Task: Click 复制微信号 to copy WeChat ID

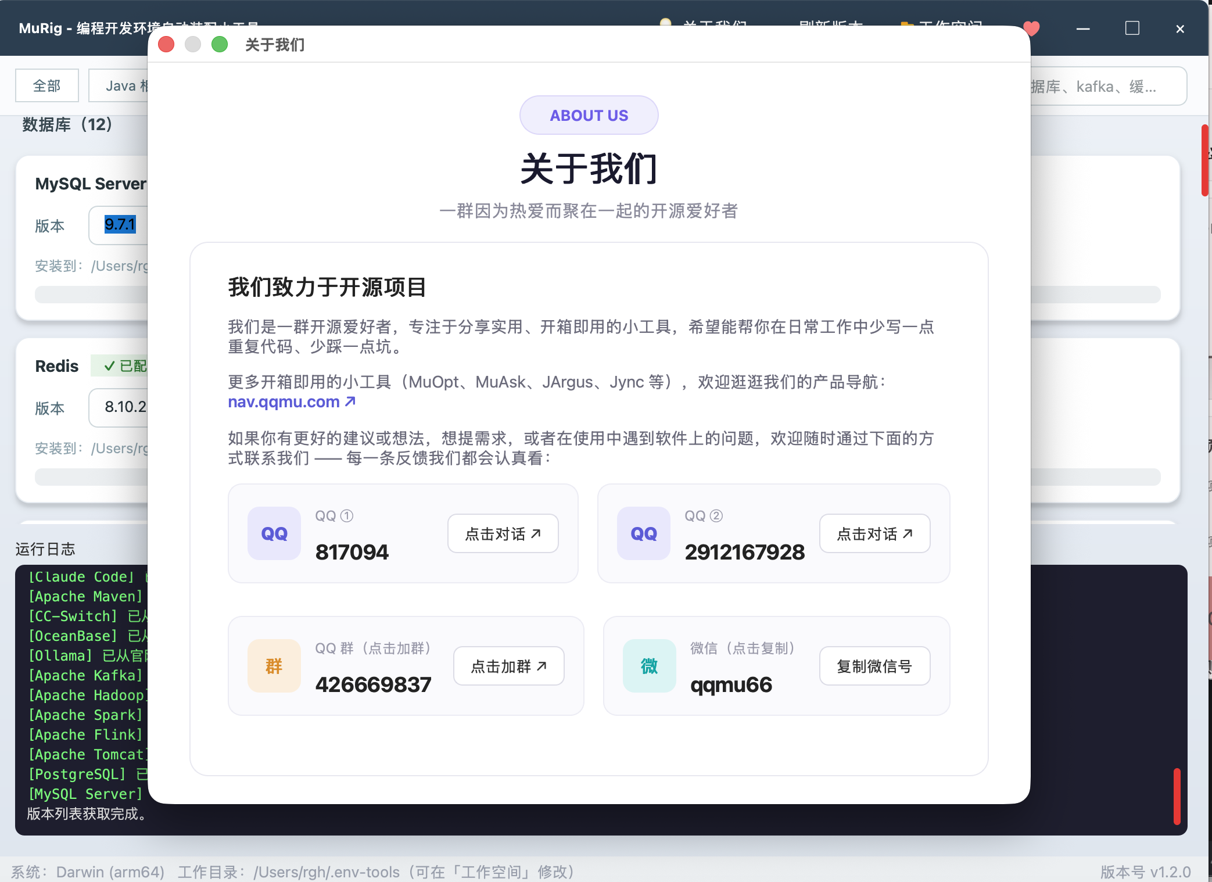Action: pyautogui.click(x=875, y=666)
